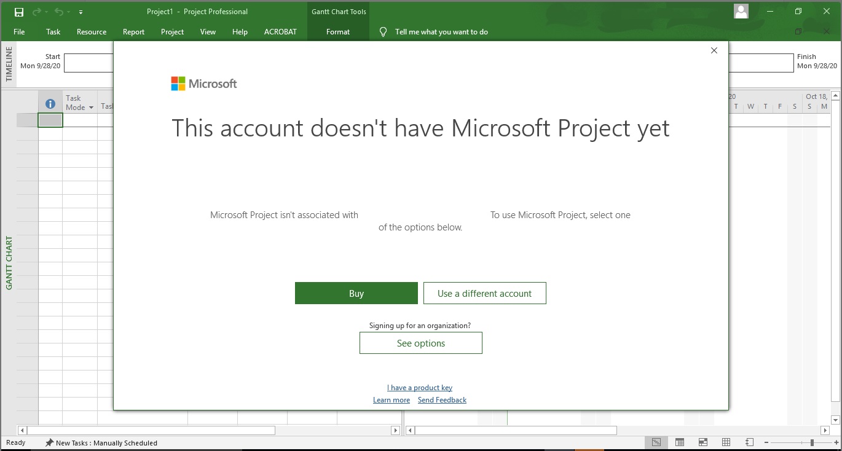Click the Ready status bar text

pos(16,442)
